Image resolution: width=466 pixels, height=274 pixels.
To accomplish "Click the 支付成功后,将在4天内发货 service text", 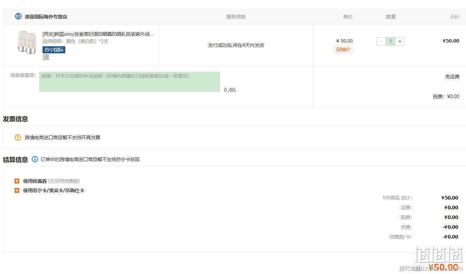I will coord(236,45).
